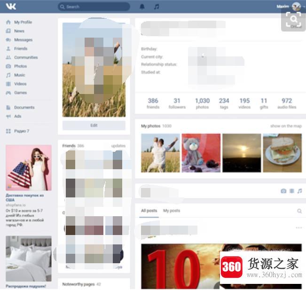306x290 pixels.
Task: Open the Noteworthy pages heading
Action: tap(78, 284)
